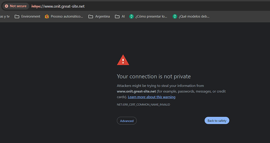Screen dimensions: 270x143
Task: Open the ¿Qué modelos deb... bookmark label
Action: 194,16
